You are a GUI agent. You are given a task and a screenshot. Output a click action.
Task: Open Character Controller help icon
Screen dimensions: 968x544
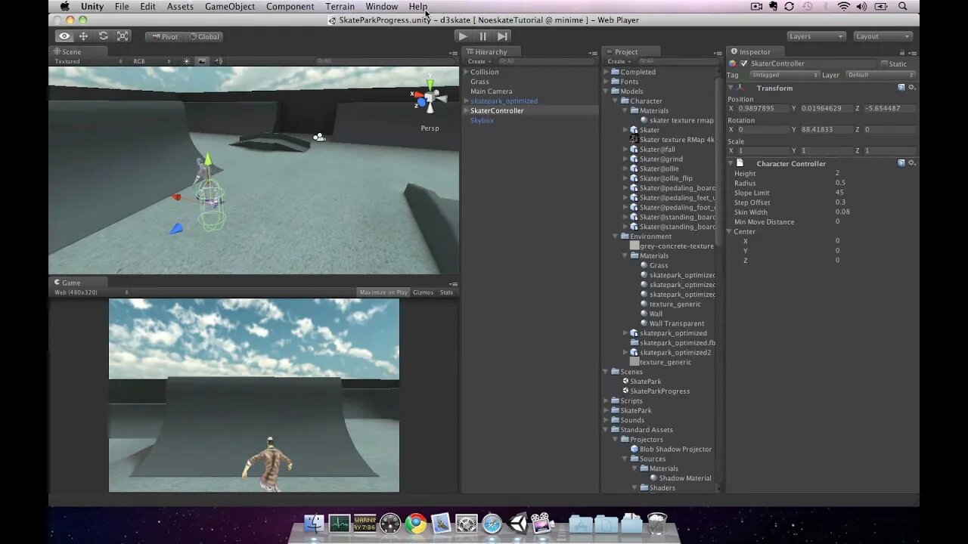click(x=901, y=163)
